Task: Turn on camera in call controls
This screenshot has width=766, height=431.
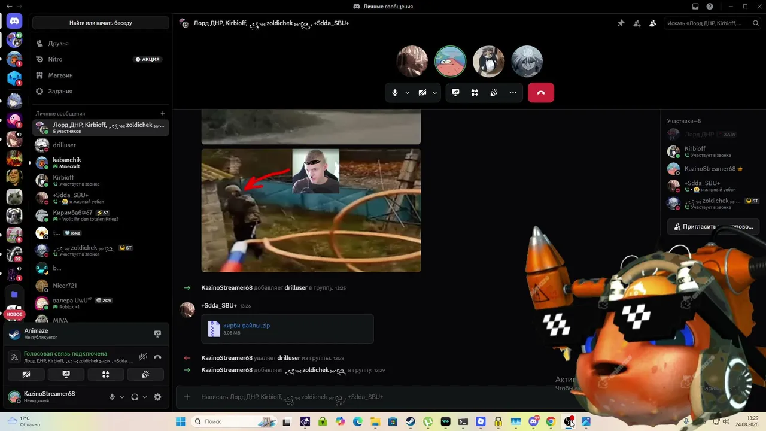Action: click(x=422, y=93)
